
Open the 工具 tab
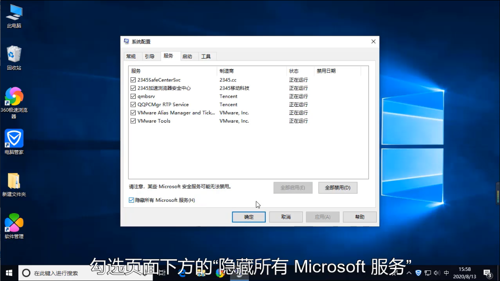[x=206, y=56]
